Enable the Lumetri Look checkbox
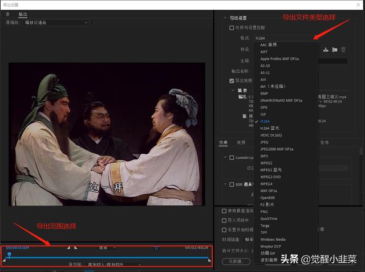 coord(232,158)
